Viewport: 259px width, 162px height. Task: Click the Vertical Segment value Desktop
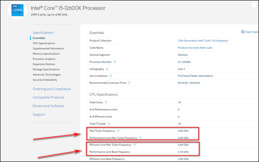coord(183,55)
